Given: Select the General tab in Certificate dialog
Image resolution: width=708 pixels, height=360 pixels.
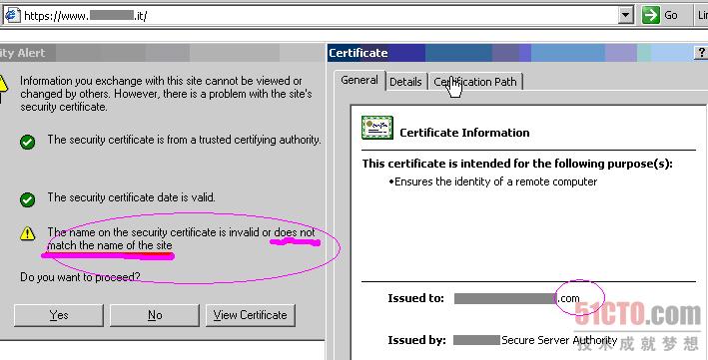Looking at the screenshot, I should pyautogui.click(x=359, y=81).
